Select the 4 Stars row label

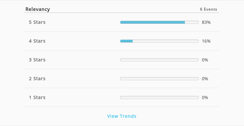37,41
